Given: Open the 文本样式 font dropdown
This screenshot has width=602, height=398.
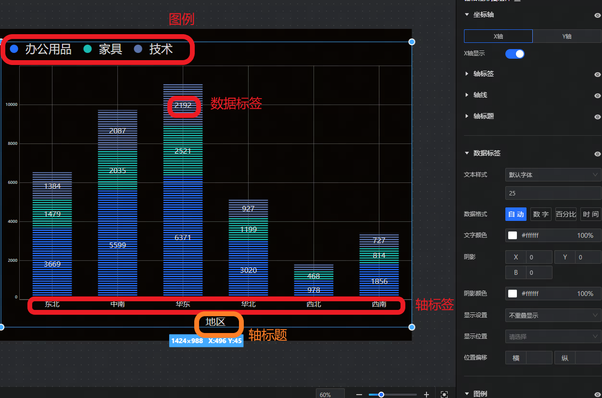Looking at the screenshot, I should click(x=553, y=175).
